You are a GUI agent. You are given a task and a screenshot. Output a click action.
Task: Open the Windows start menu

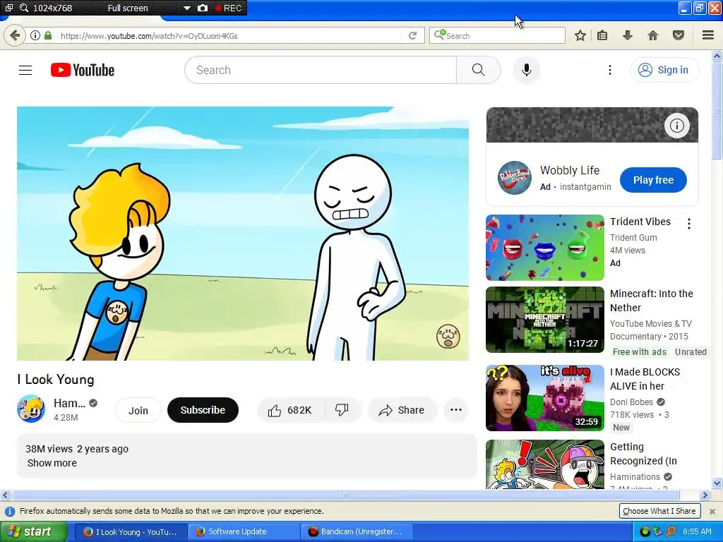pyautogui.click(x=32, y=531)
